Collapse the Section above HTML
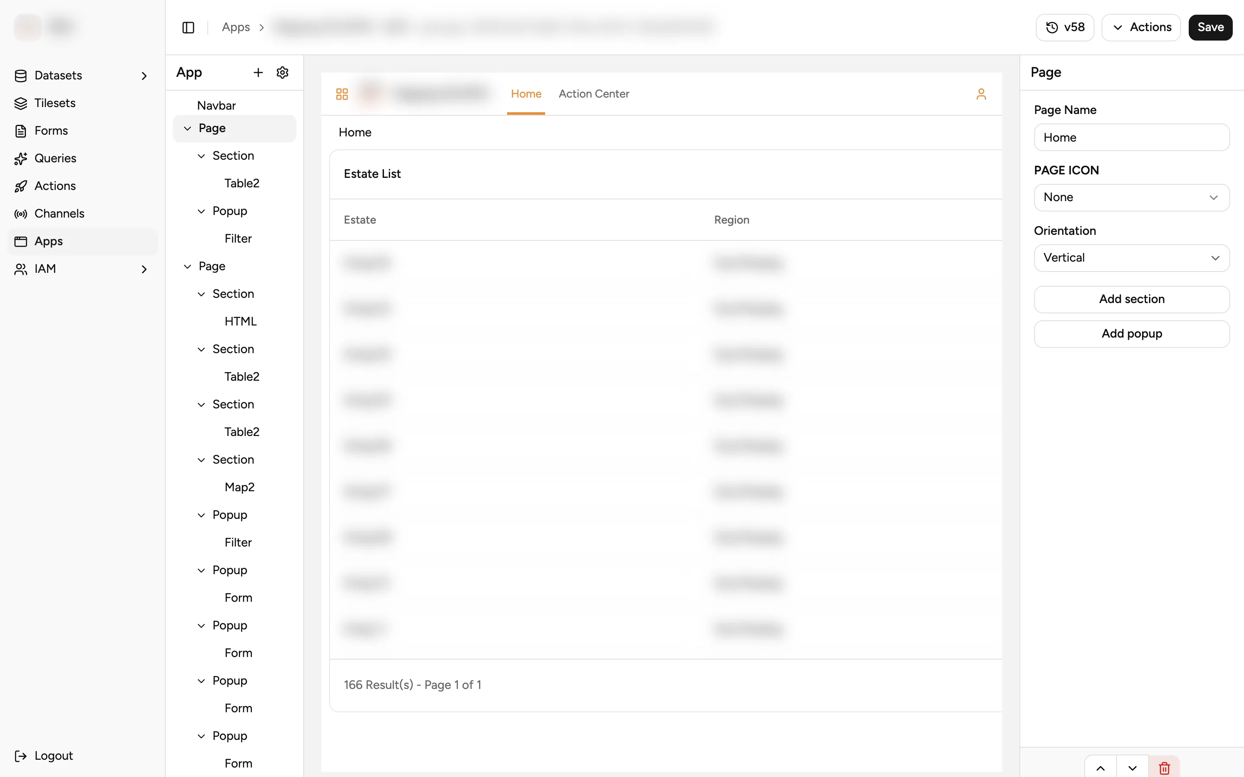Viewport: 1244px width, 777px height. (202, 294)
